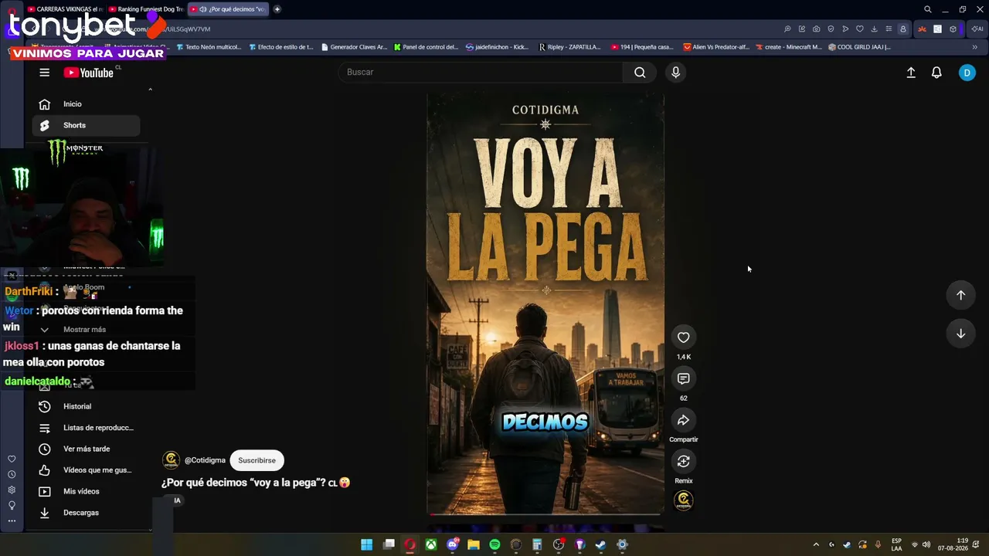Open Spotify from the taskbar
989x556 pixels.
tap(494, 544)
